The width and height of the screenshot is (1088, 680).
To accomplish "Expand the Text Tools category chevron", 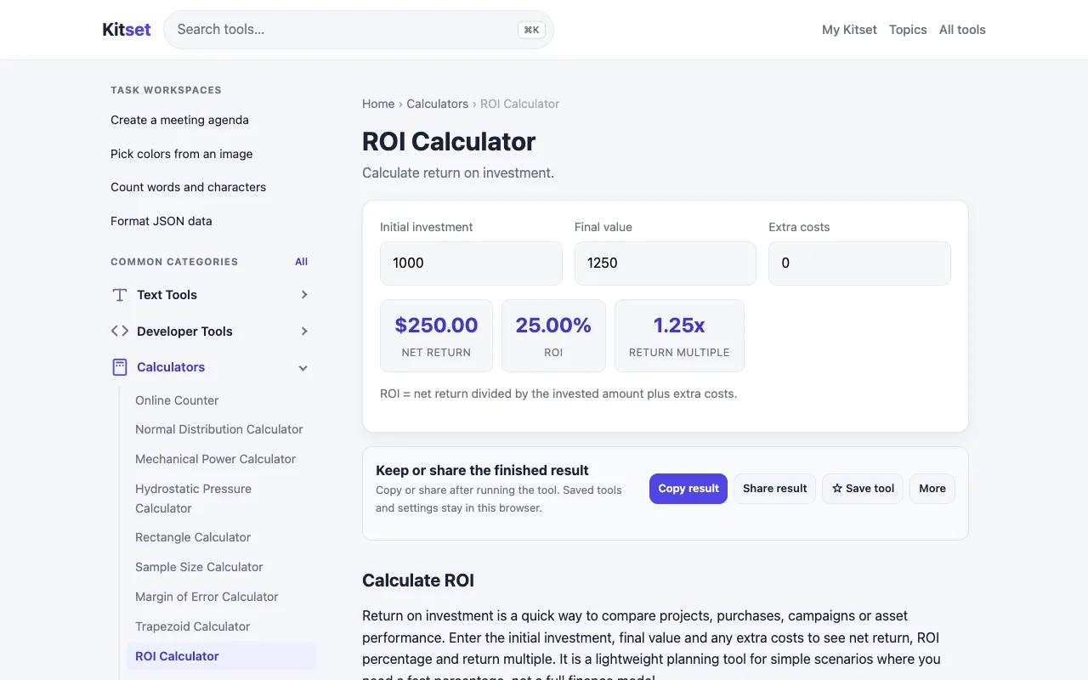I will click(x=304, y=295).
